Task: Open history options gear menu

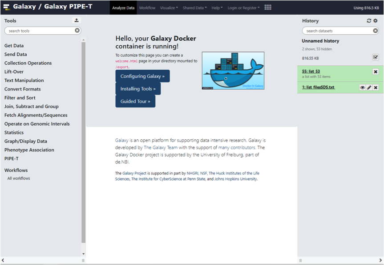Action: point(376,21)
